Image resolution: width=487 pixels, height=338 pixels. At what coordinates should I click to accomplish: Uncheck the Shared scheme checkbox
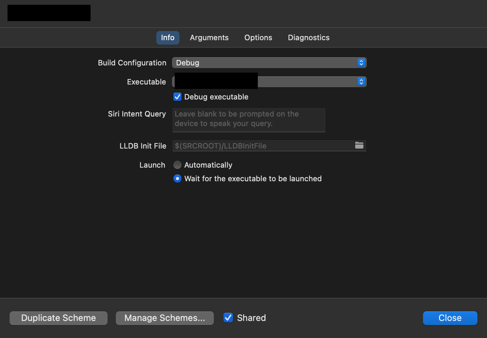click(228, 318)
